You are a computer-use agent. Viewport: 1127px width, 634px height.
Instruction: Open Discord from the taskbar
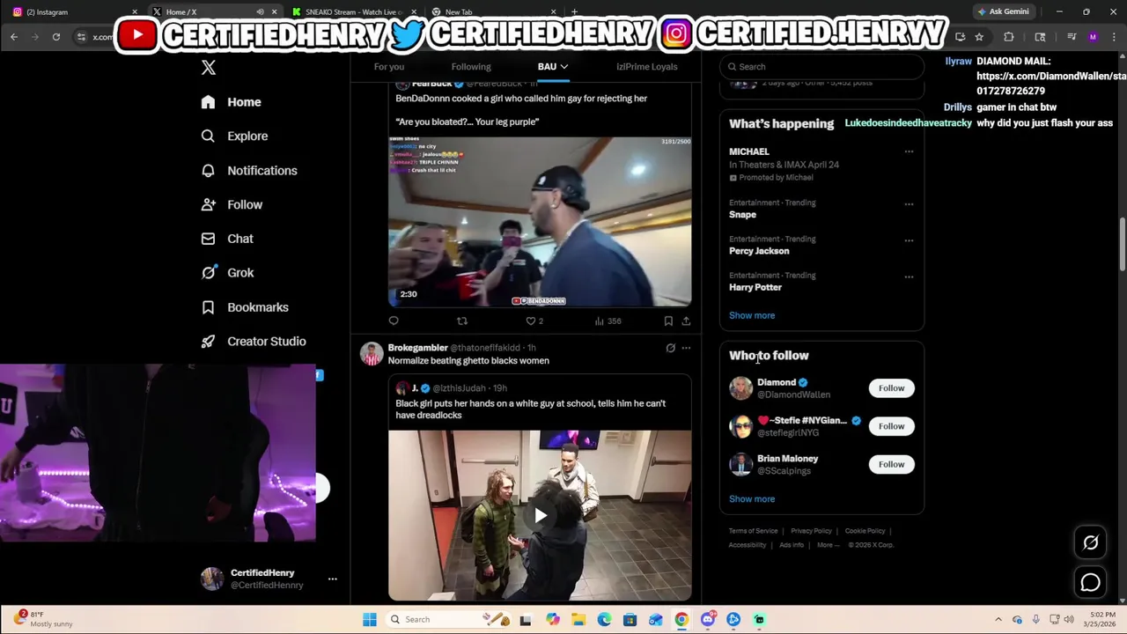(x=708, y=620)
